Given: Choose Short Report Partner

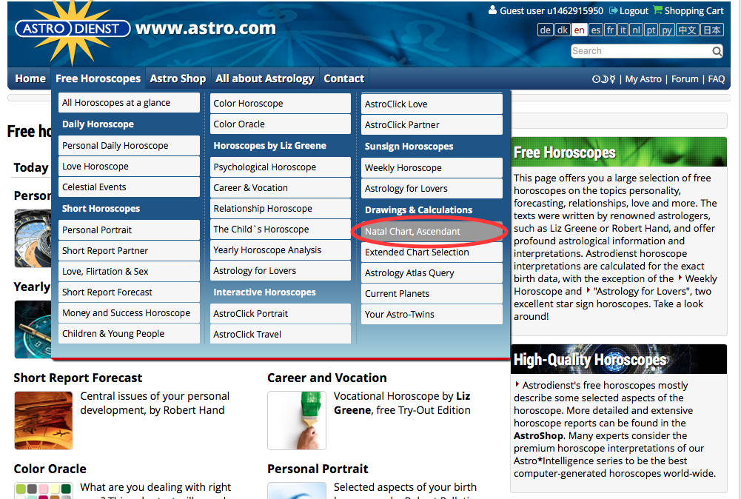Looking at the screenshot, I should click(x=129, y=250).
